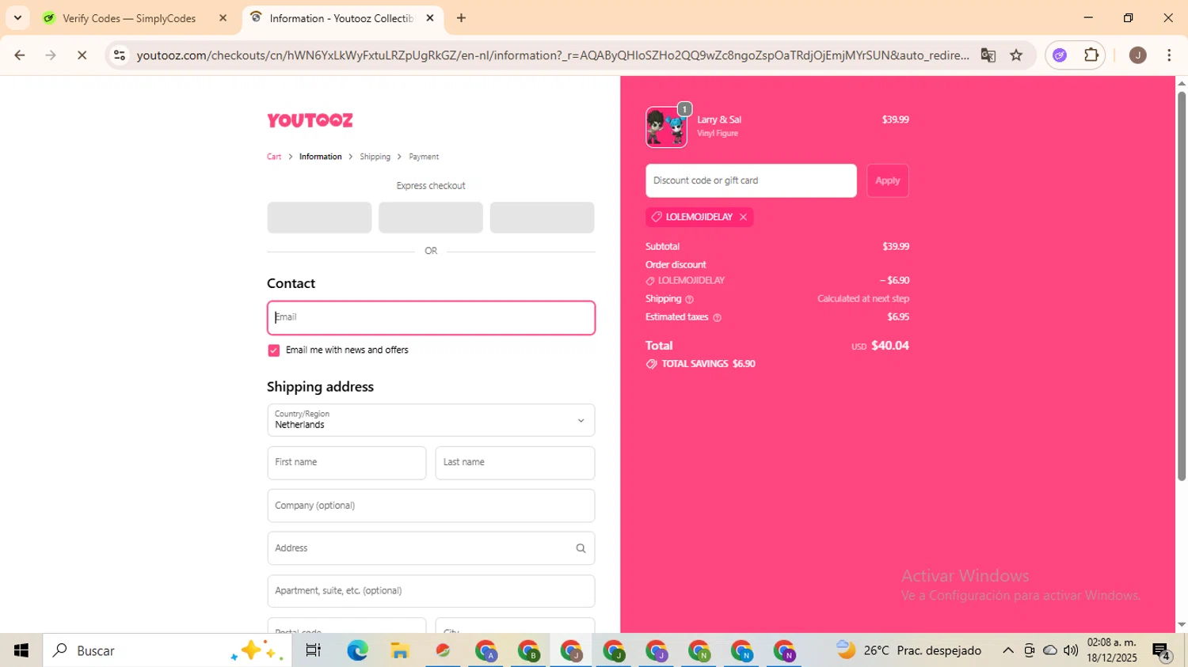
Task: Remove the LOLEMOJIDELAY discount code tag
Action: coord(743,217)
